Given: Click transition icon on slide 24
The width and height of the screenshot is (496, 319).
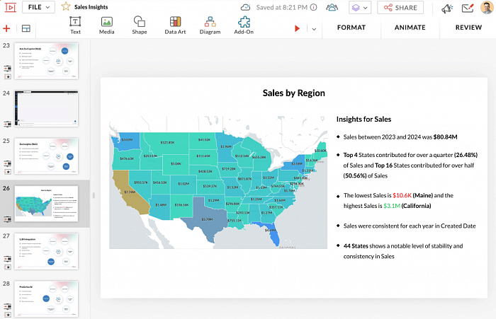Looking at the screenshot, I should pos(7,124).
